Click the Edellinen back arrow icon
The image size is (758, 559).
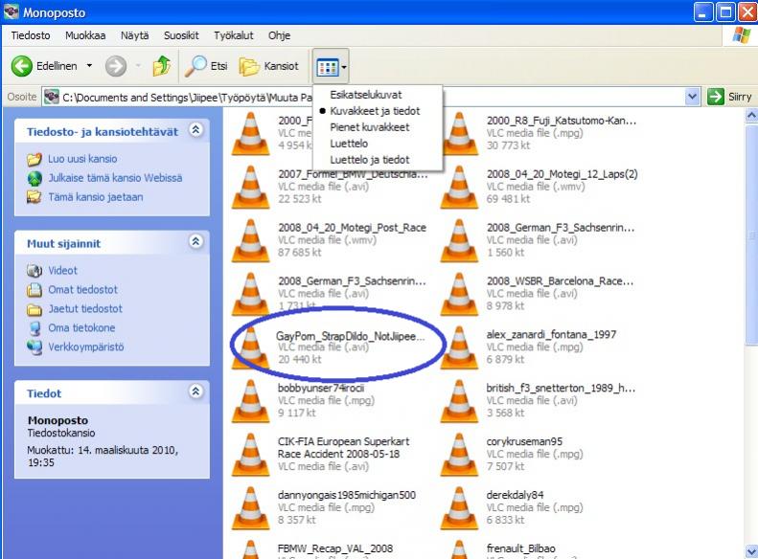pyautogui.click(x=22, y=66)
